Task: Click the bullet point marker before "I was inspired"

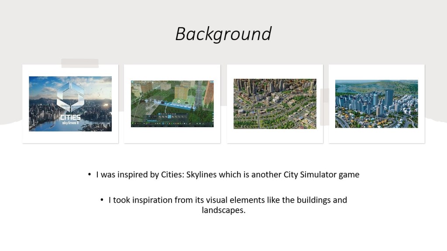Action: tap(89, 175)
